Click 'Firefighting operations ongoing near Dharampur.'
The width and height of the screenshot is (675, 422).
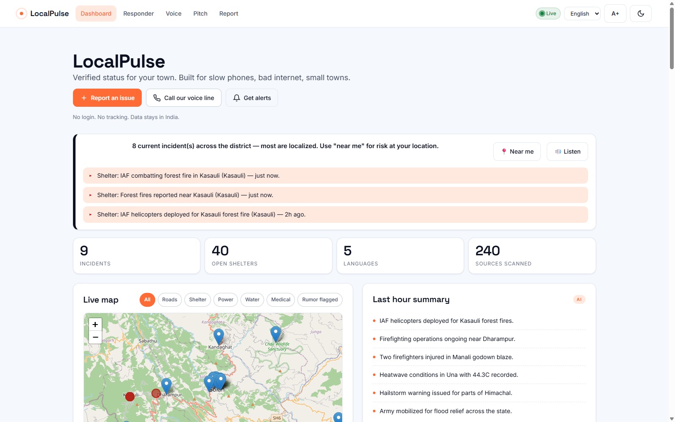point(447,339)
